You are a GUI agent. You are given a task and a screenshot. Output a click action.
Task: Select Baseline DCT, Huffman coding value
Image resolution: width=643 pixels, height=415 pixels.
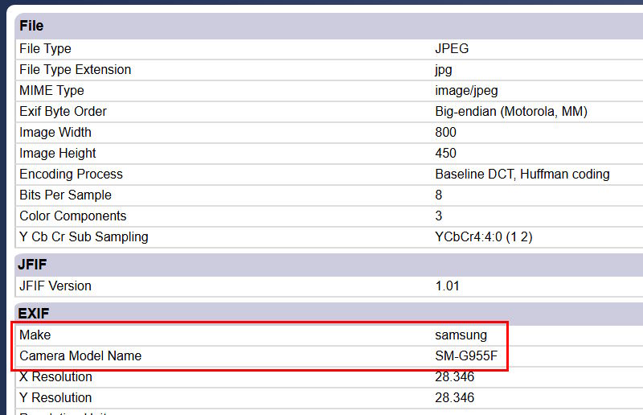pos(522,174)
